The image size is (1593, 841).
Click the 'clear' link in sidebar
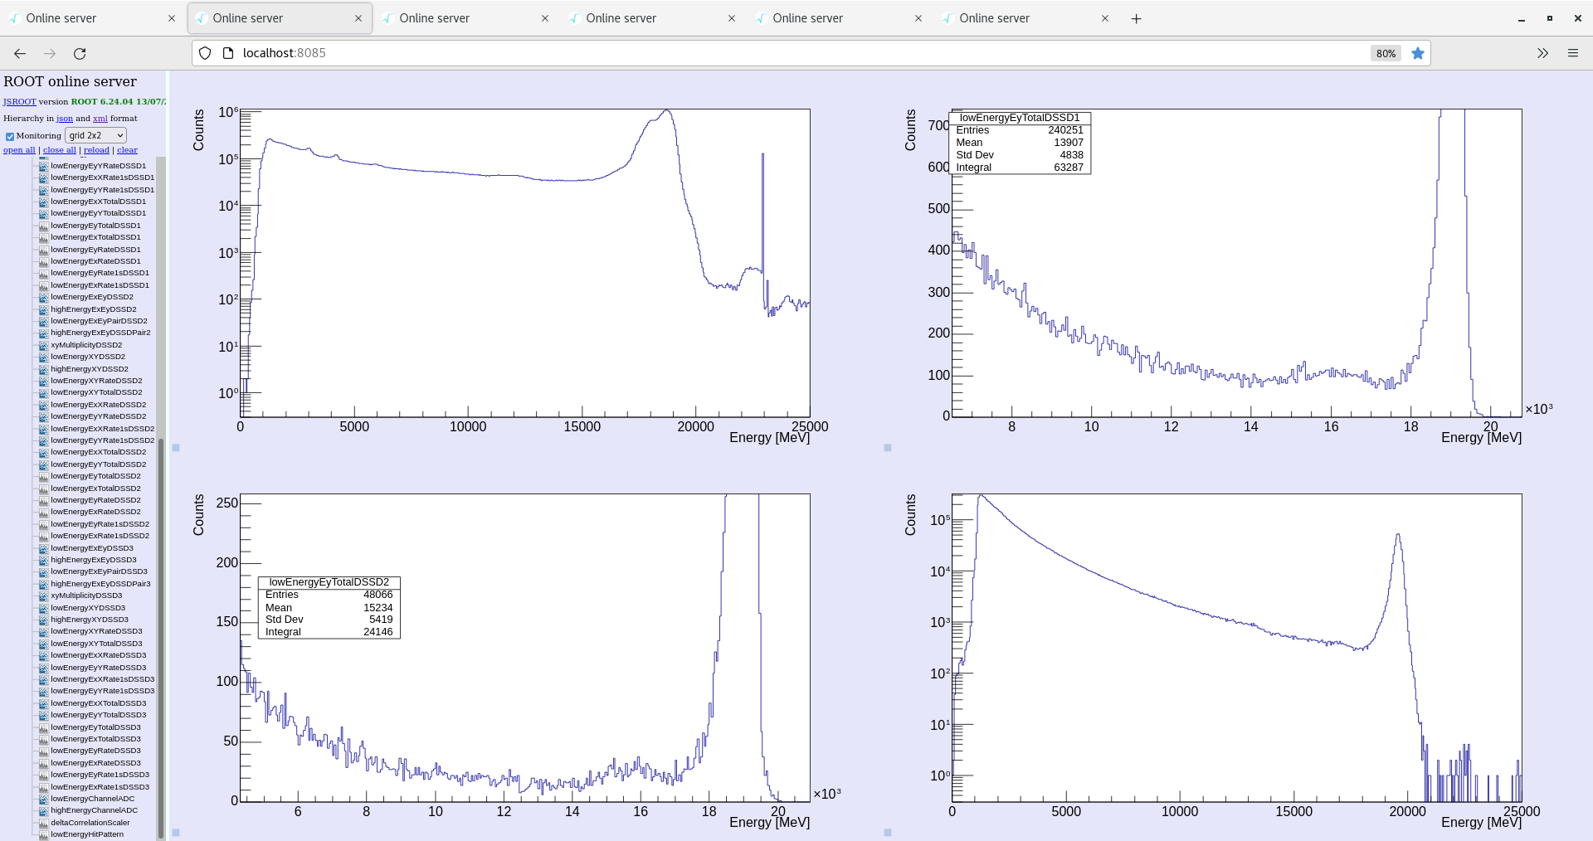127,150
